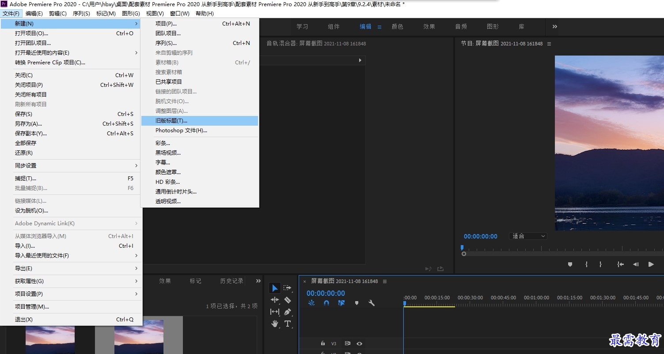Click timeline playhead at 00:00
This screenshot has width=664, height=354.
(x=404, y=303)
